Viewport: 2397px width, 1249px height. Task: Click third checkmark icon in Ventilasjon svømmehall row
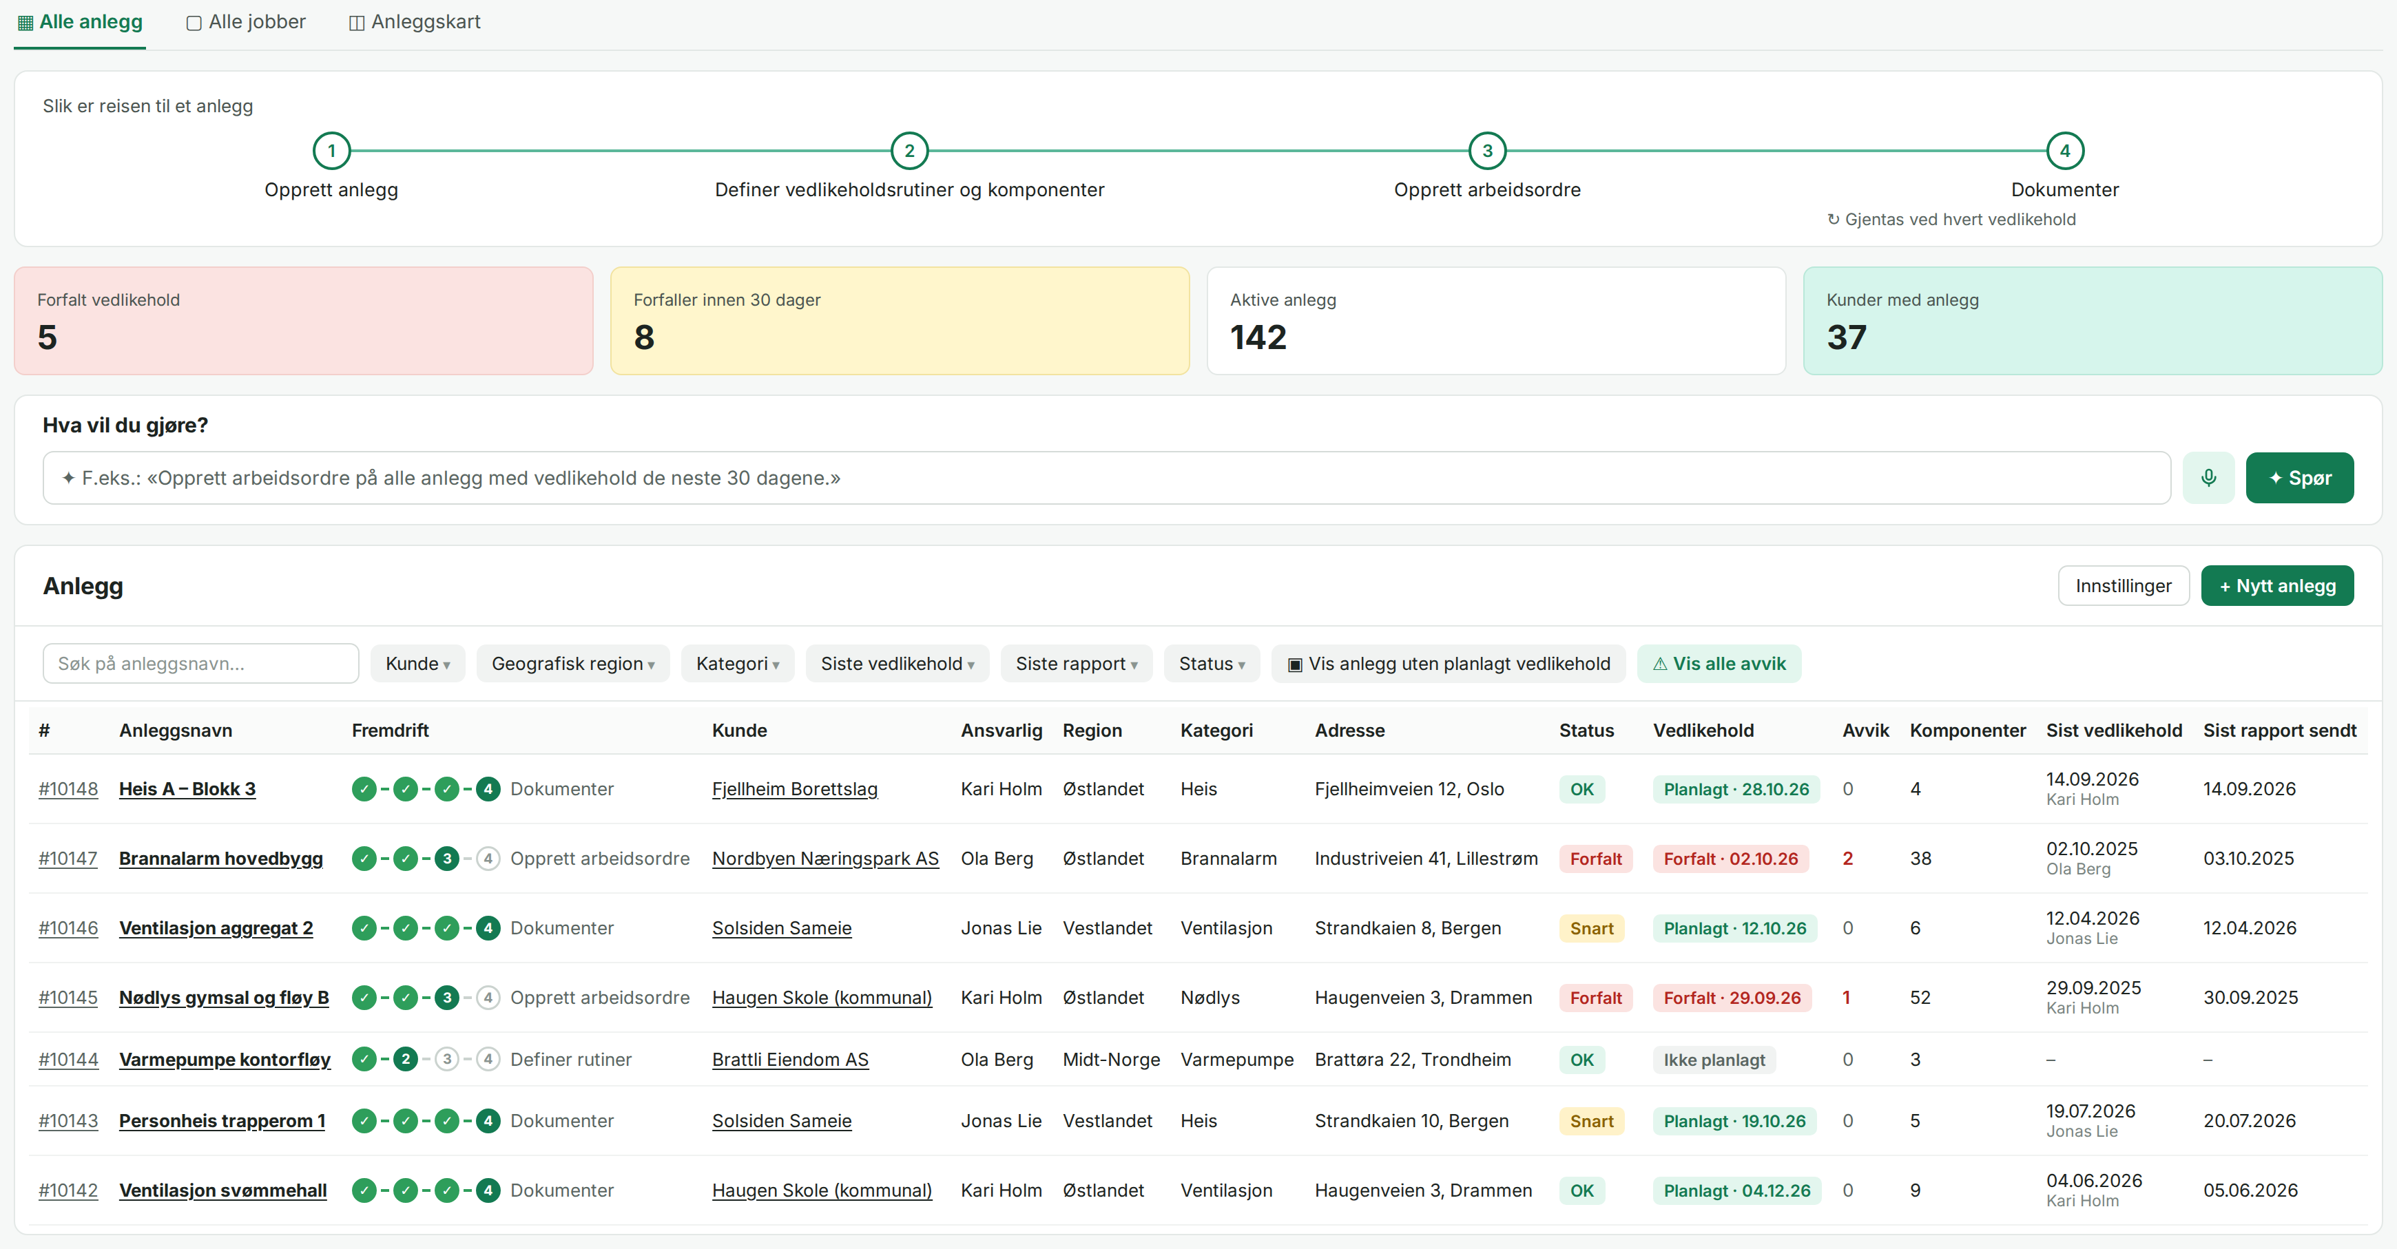(446, 1190)
